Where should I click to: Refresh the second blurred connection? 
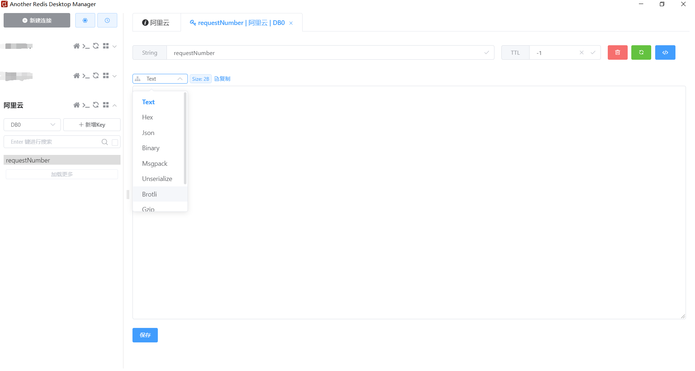(96, 76)
